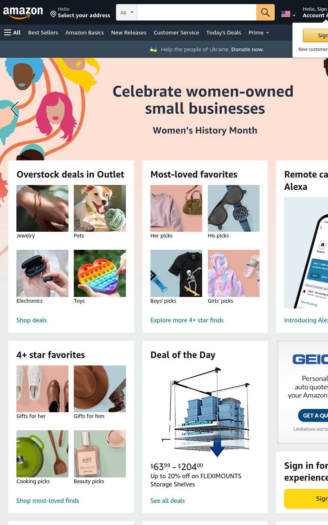Image resolution: width=328 pixels, height=525 pixels.
Task: Click the location pin address icon
Action: coord(53,14)
